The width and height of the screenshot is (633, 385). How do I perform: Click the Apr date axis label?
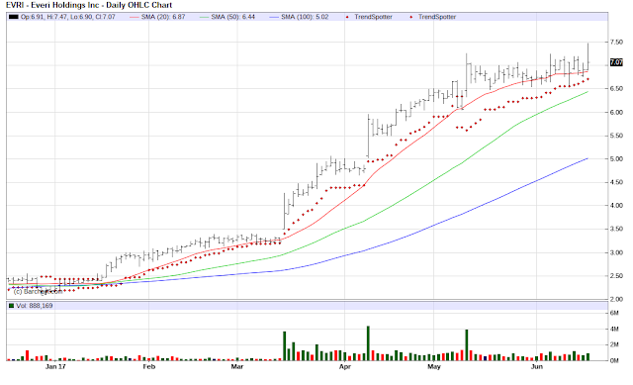click(x=345, y=367)
